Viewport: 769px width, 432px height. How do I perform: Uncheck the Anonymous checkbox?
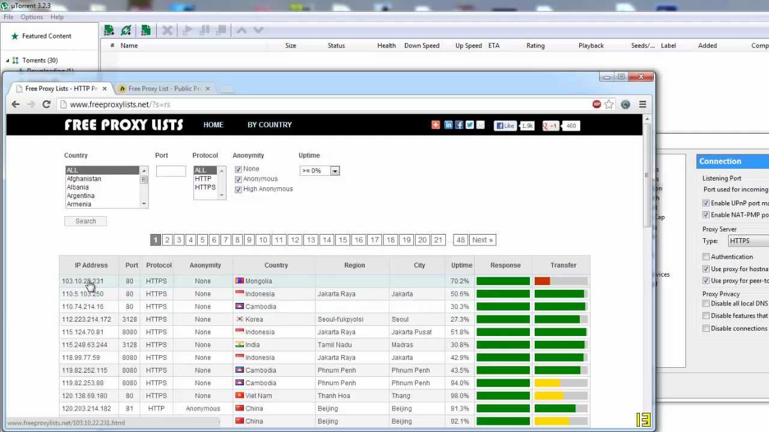pos(239,179)
